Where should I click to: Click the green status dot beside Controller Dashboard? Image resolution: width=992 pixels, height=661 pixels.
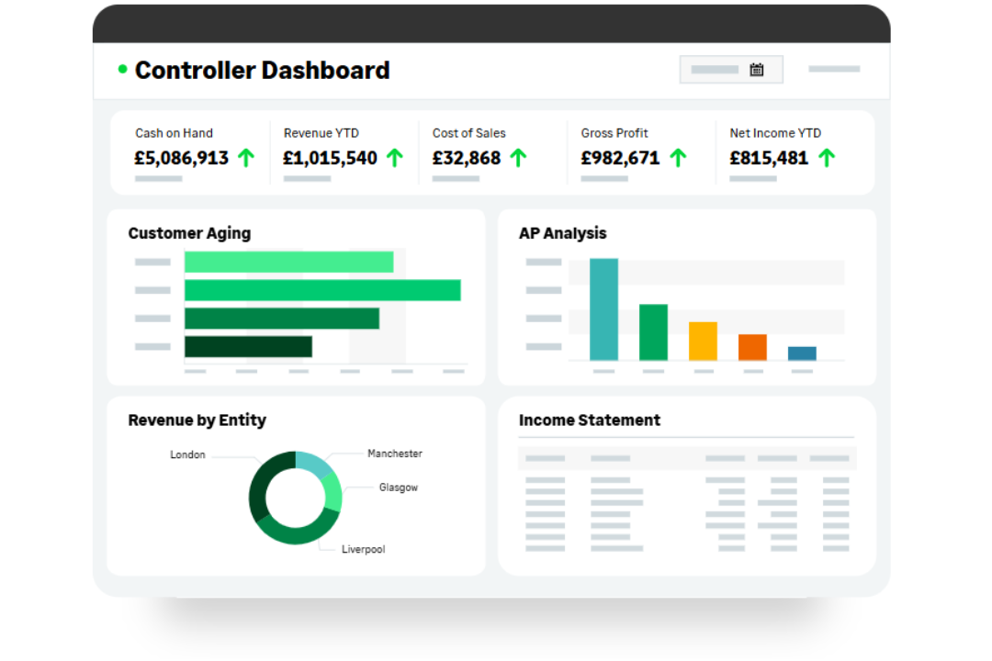point(120,69)
